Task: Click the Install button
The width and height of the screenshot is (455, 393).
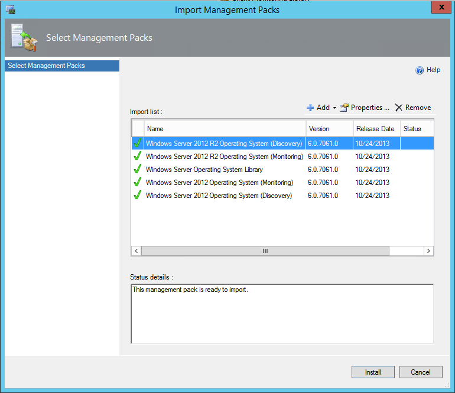Action: (373, 372)
